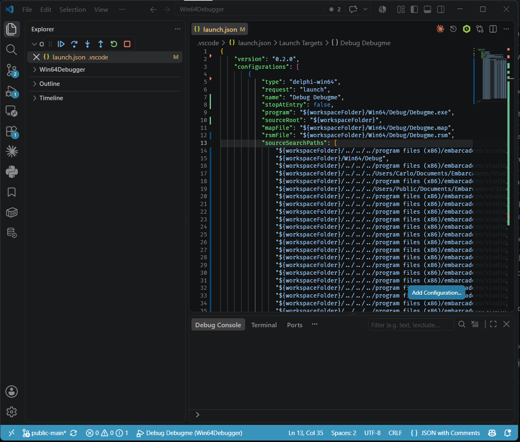Viewport: 520px width, 442px height.
Task: Step Into in the debug toolbar
Action: tap(88, 44)
